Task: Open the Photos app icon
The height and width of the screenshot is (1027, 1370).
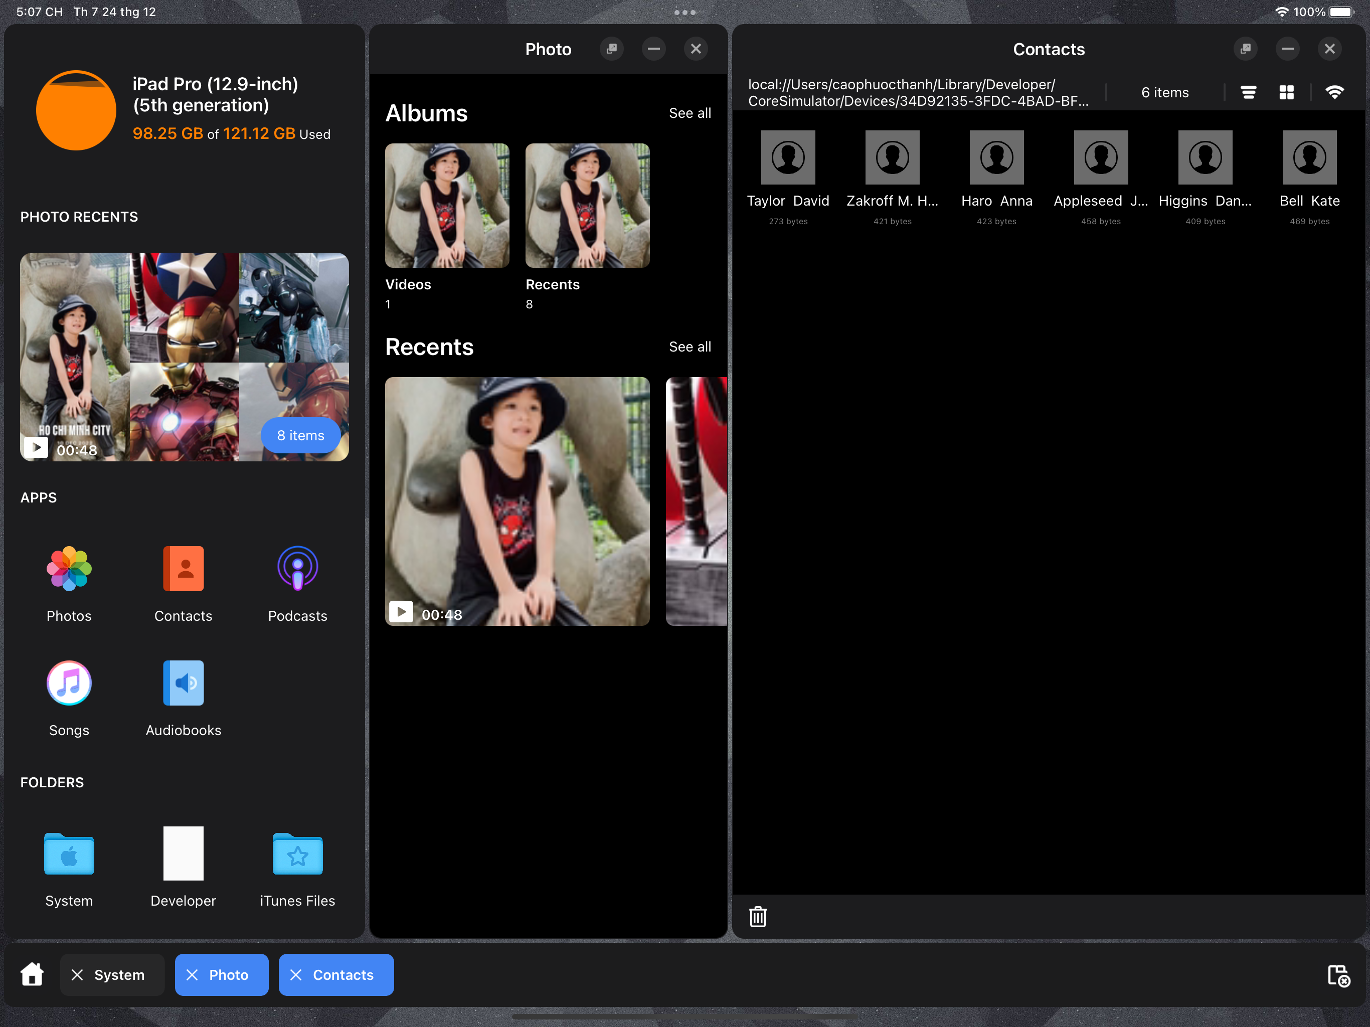Action: coord(69,569)
